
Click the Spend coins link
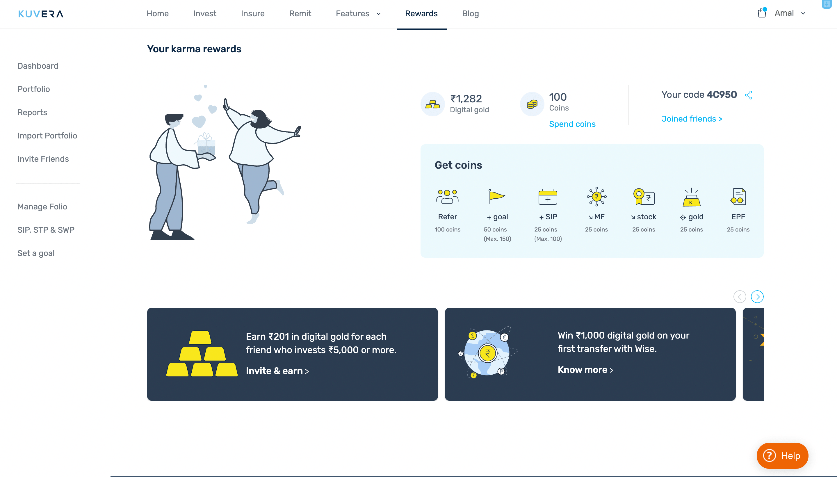572,124
